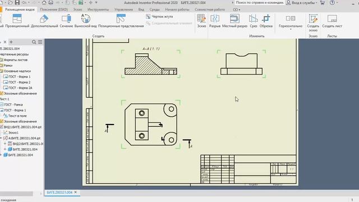Open the Изменить panel label
This screenshot has width=359, height=202.
[x=257, y=36]
